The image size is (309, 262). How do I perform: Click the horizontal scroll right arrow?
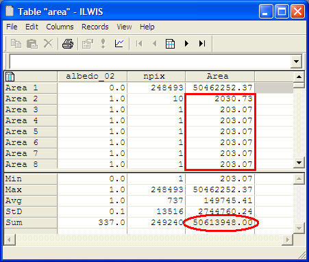tap(288, 239)
